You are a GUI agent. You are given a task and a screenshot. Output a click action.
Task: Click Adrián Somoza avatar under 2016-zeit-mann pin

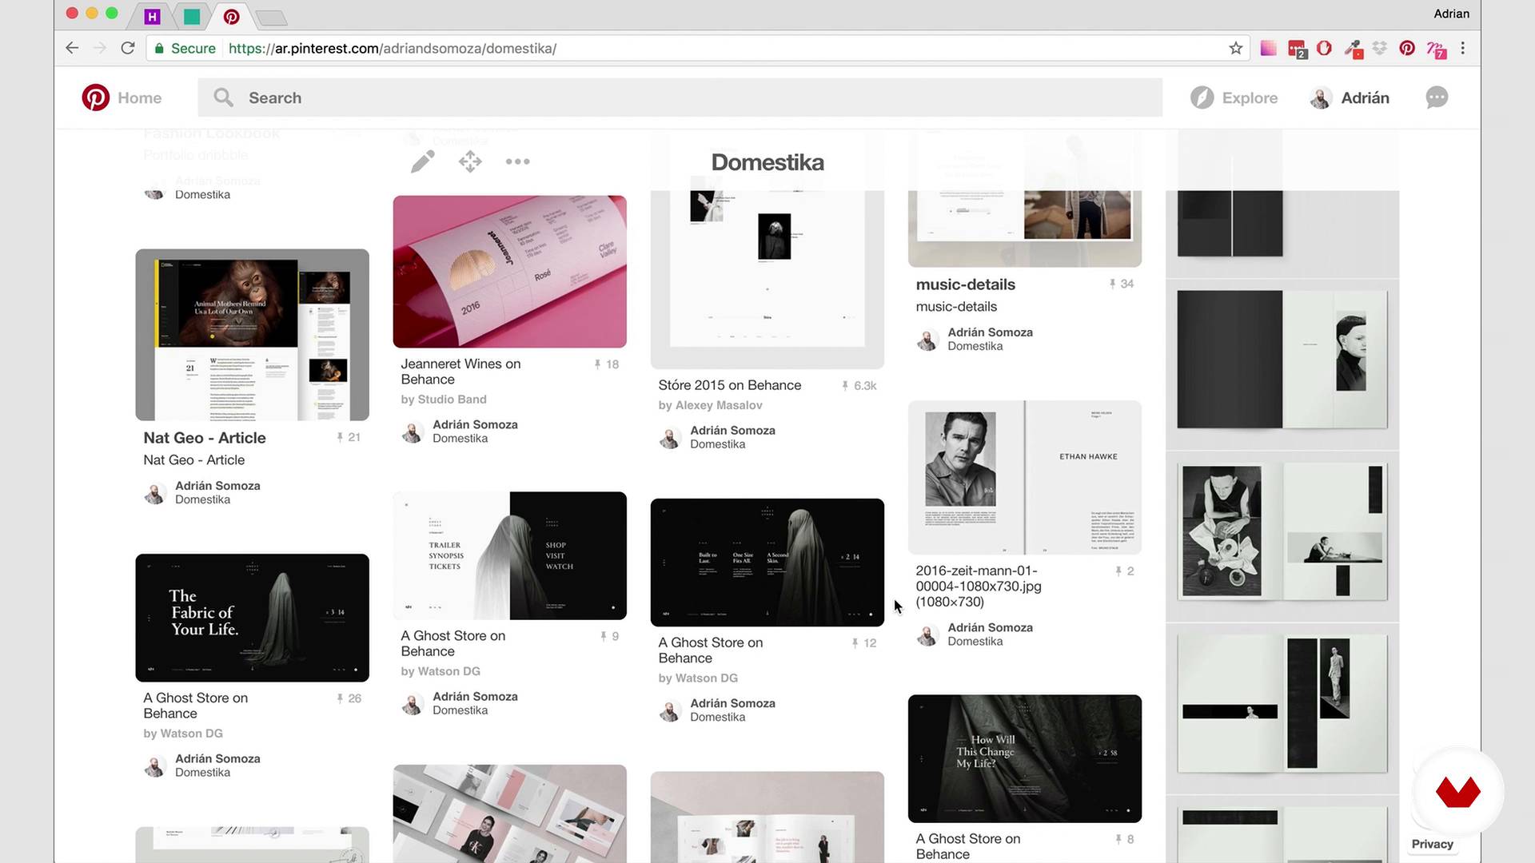click(x=927, y=635)
